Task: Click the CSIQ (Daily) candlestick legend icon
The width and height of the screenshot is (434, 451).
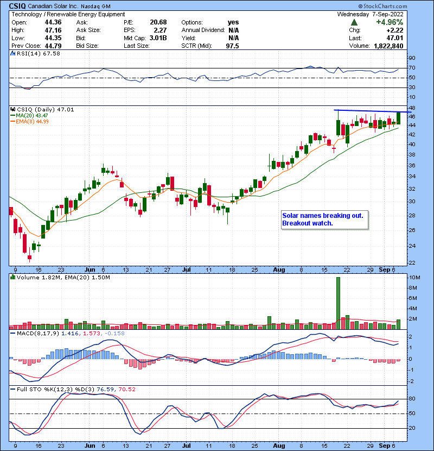Action: point(12,110)
